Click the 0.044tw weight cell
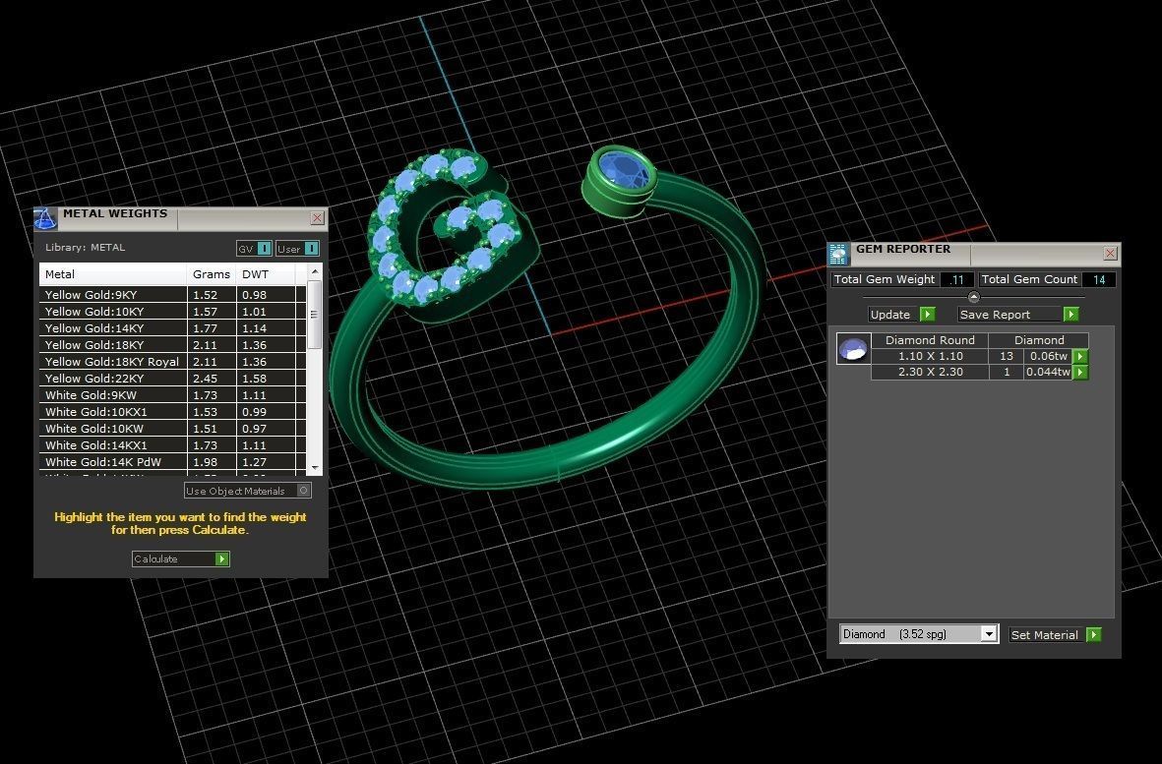This screenshot has height=764, width=1162. click(x=1049, y=372)
